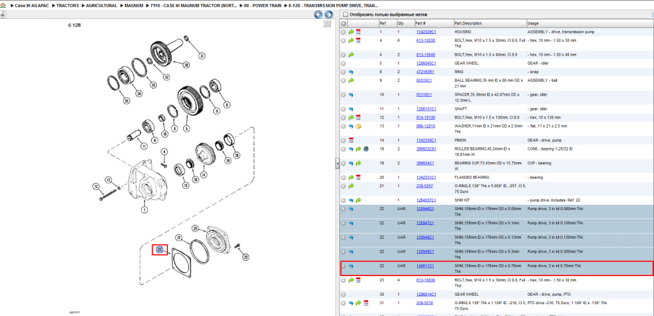Toggle selection circle for SHIM KIT row

344,200
